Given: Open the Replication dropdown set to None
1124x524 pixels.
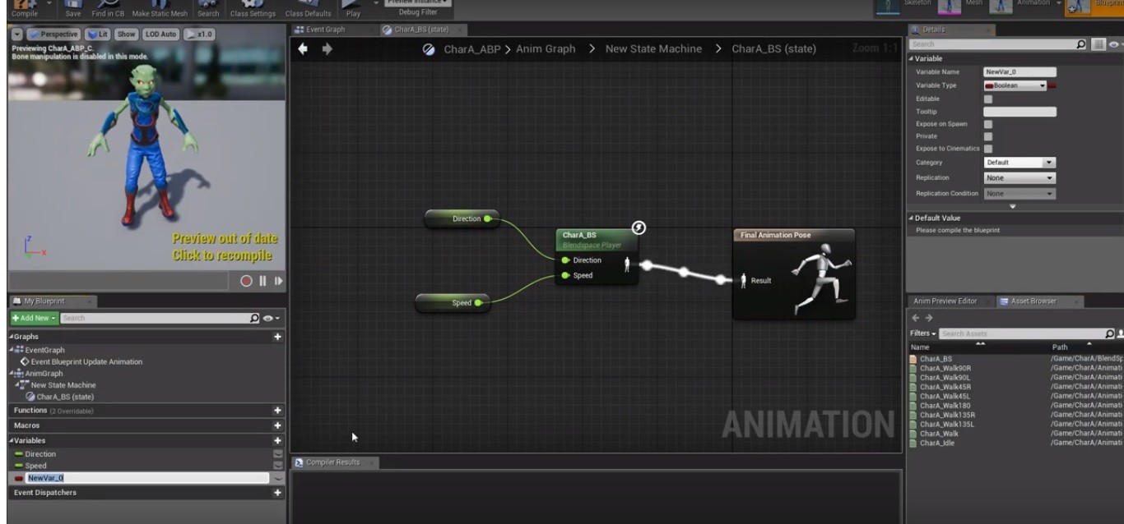Looking at the screenshot, I should (1019, 177).
